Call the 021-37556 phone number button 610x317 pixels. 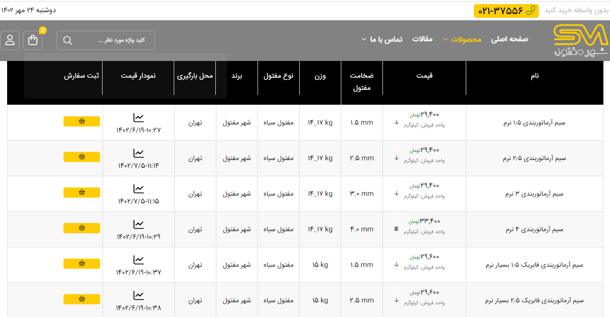tap(506, 11)
